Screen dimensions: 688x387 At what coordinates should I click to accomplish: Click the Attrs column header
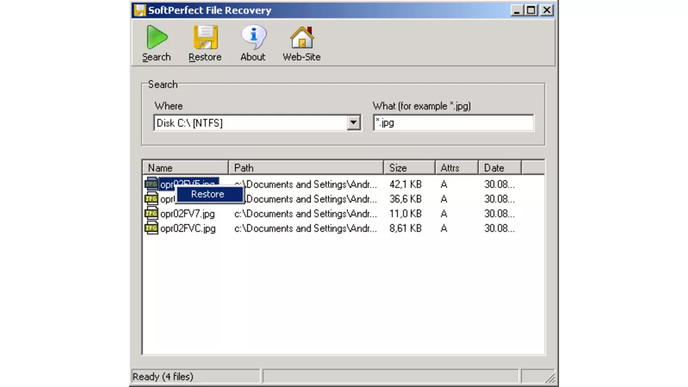456,168
